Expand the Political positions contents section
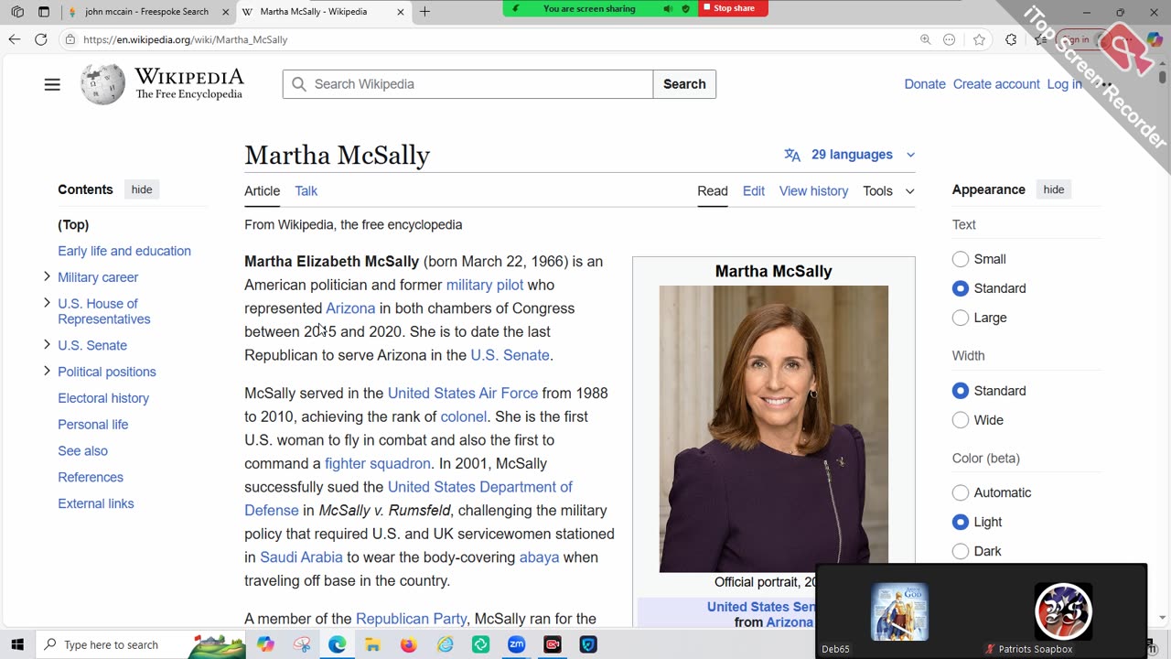The image size is (1171, 659). pos(47,371)
